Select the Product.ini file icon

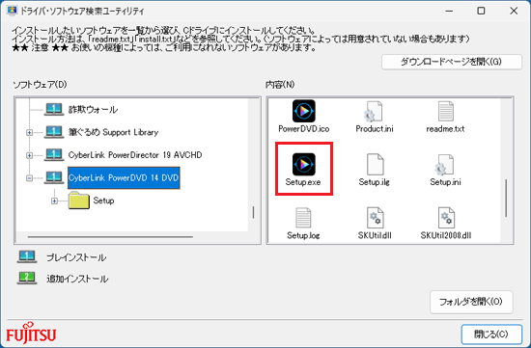pyautogui.click(x=374, y=111)
